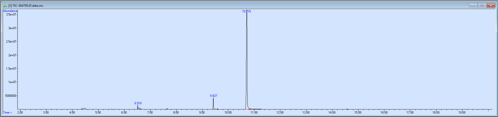Click the 3.00 time axis tick
Viewport: 498px width, 117px height.
pos(46,113)
